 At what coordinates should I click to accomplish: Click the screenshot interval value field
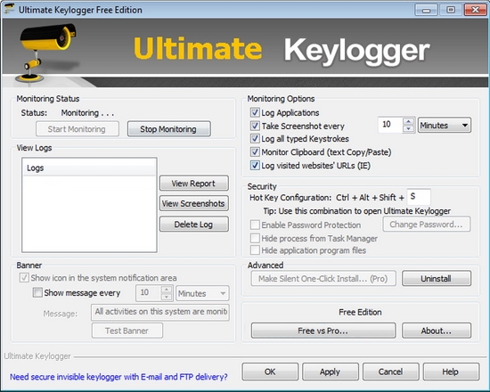tap(390, 125)
